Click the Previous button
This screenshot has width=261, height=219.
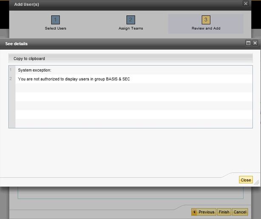click(x=204, y=212)
